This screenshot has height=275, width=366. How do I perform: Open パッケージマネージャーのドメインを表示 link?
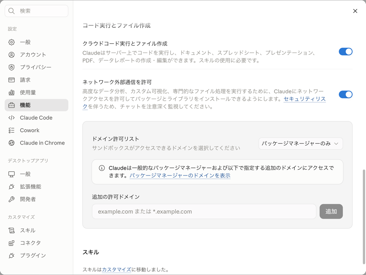click(180, 175)
